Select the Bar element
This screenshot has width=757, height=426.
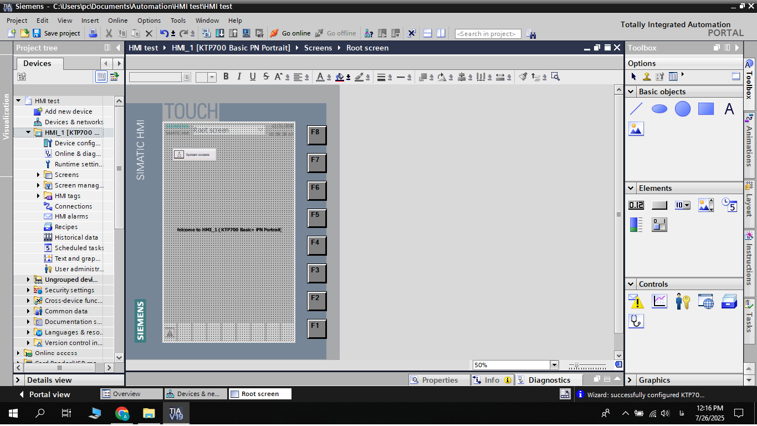(x=636, y=225)
